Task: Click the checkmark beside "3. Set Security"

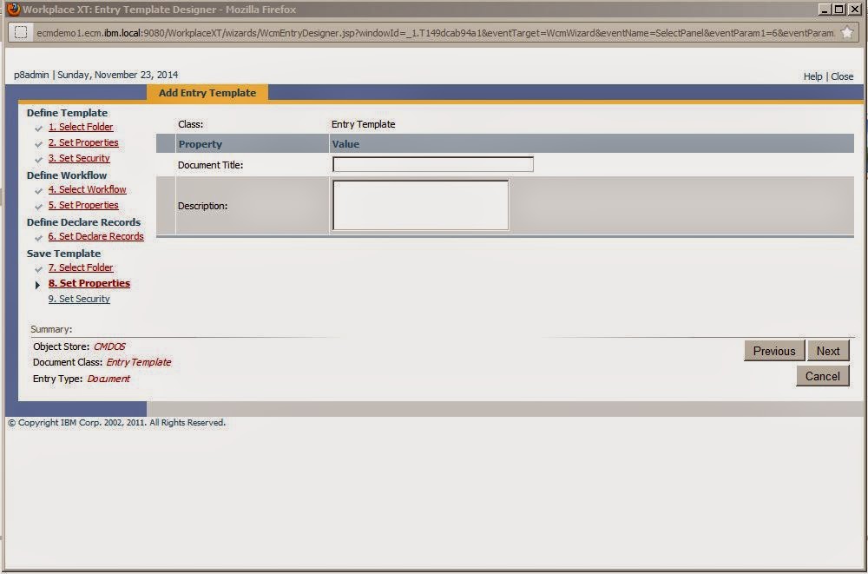Action: [x=38, y=158]
